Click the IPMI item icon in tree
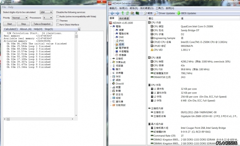This screenshot has height=146, width=240. [117, 41]
